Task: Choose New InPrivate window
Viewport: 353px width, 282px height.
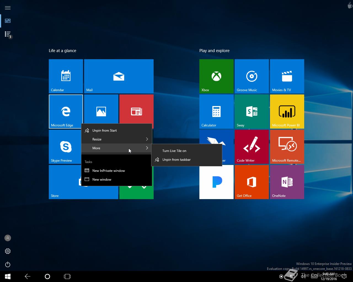Action: 117,171
